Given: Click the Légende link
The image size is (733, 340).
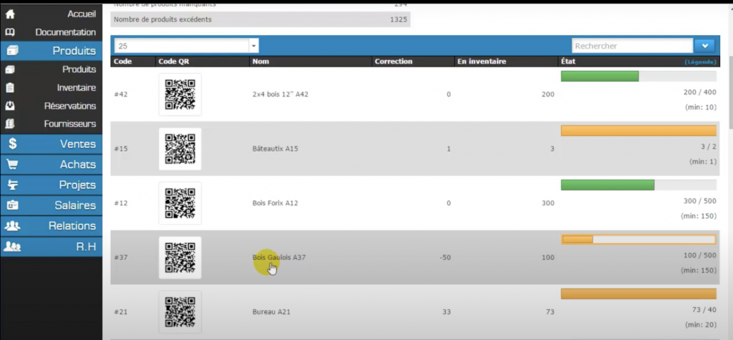Looking at the screenshot, I should 700,62.
